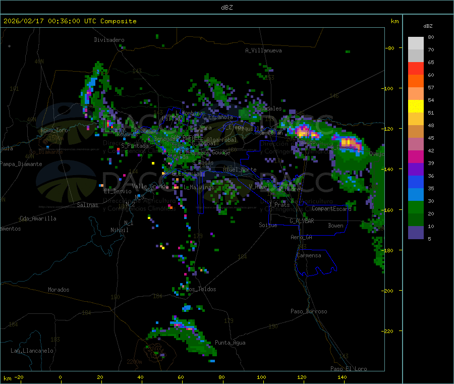Click the Punta_Agua label
Viewport: 454px width, 384px height.
pyautogui.click(x=230, y=343)
